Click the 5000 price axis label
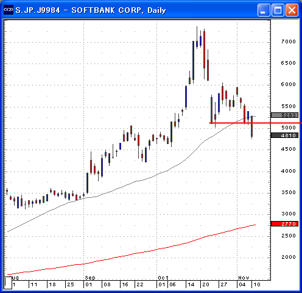 288,128
